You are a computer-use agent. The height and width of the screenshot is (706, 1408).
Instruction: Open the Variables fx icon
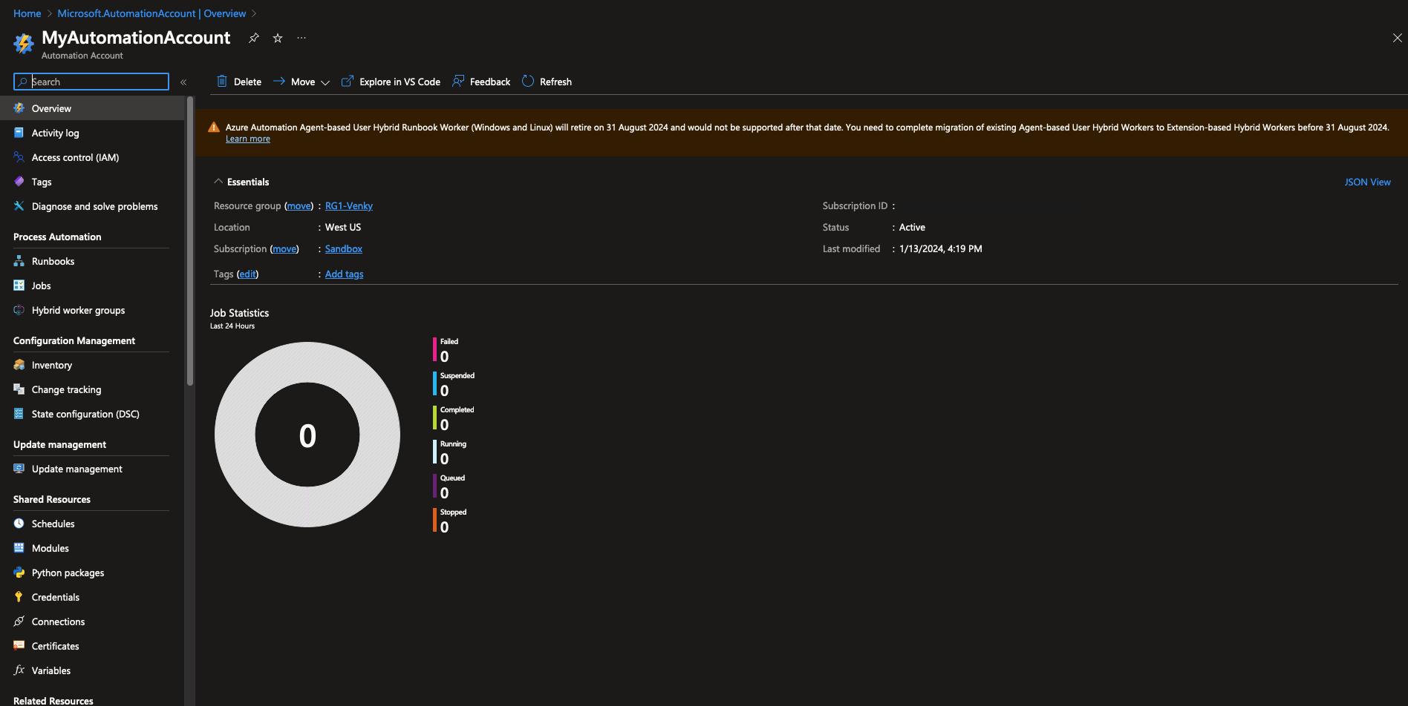tap(19, 670)
